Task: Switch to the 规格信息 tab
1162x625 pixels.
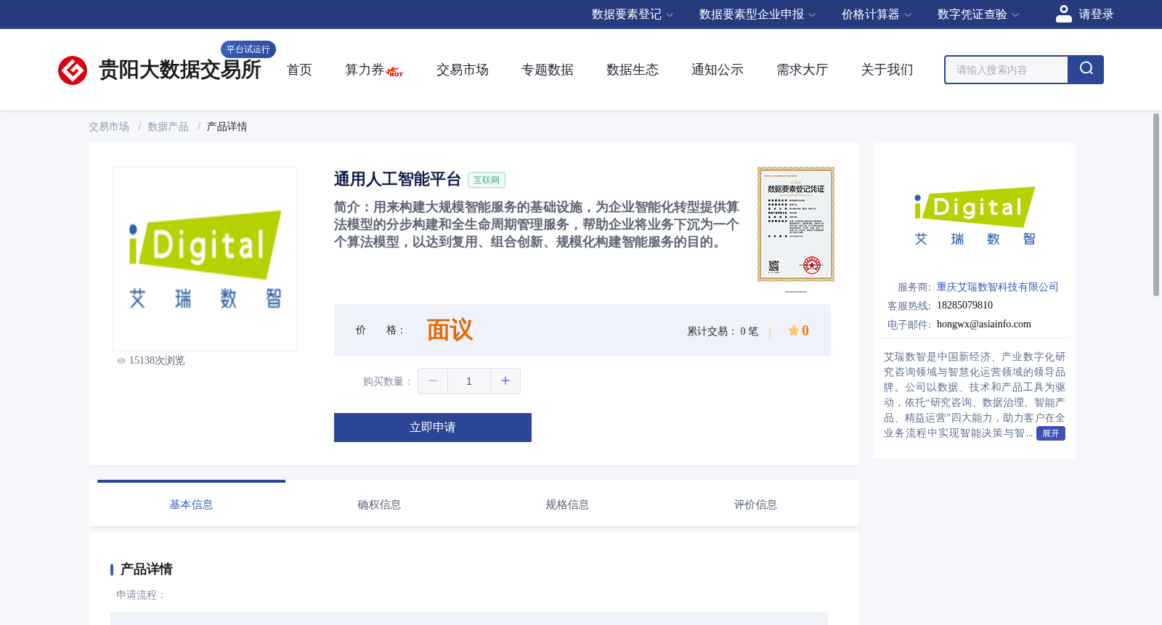Action: coord(567,504)
